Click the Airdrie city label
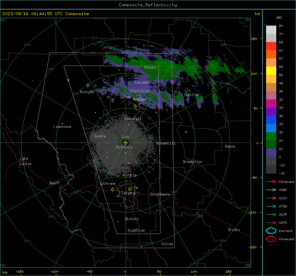This screenshot has height=276, width=296. click(130, 175)
